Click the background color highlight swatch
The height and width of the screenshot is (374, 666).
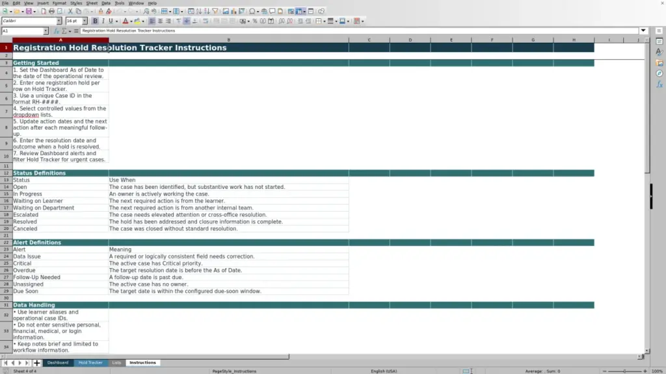coord(137,21)
